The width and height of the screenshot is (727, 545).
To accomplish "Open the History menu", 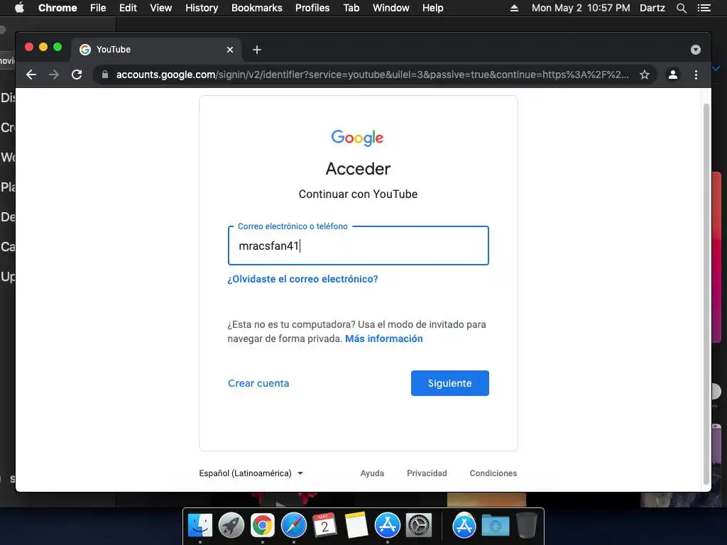I will point(202,8).
